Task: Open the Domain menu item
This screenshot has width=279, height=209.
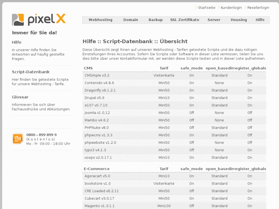Action: point(130,20)
